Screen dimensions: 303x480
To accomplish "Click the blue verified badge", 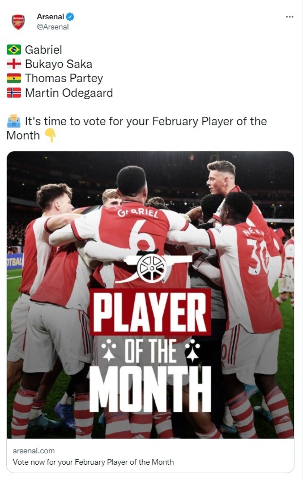I will [70, 16].
